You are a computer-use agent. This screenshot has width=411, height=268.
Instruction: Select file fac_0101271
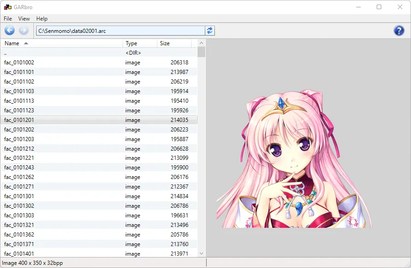tap(99, 187)
